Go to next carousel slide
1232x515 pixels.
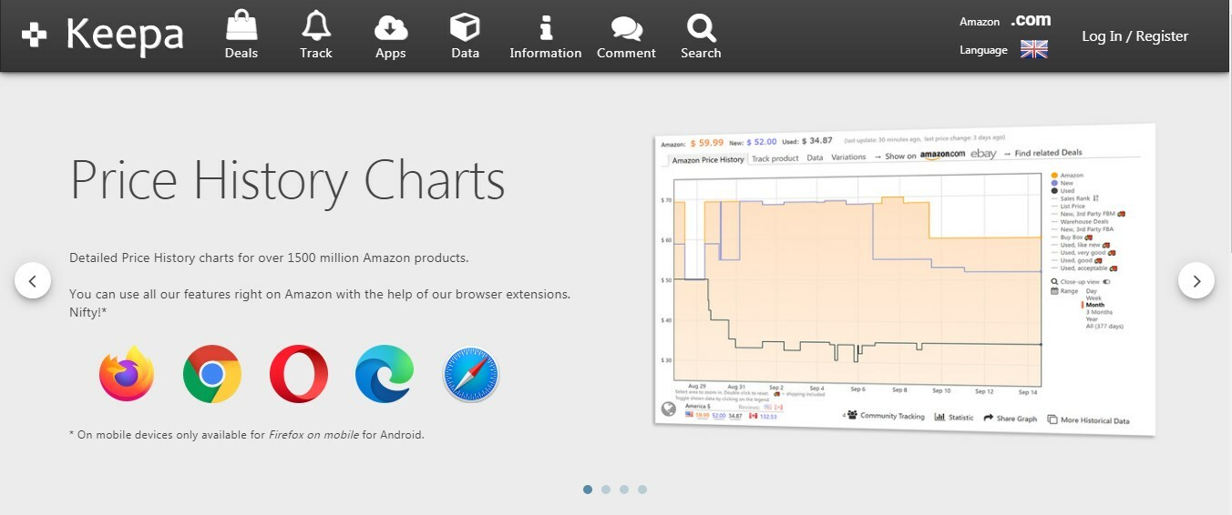pos(1196,281)
